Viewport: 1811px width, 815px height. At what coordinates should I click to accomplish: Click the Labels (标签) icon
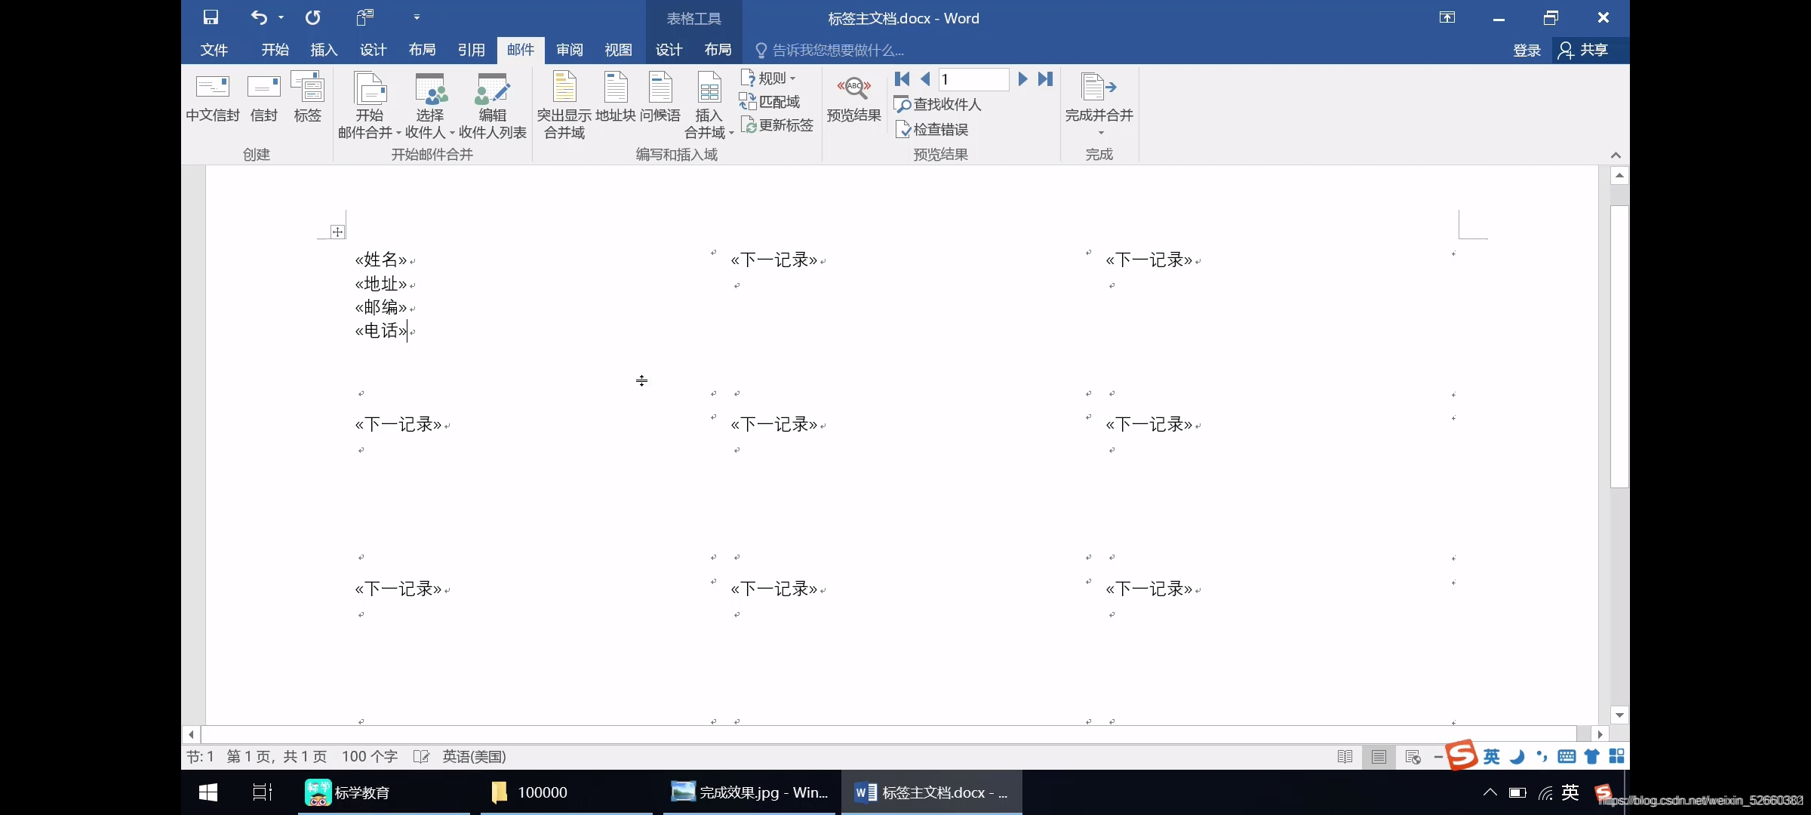[x=307, y=98]
